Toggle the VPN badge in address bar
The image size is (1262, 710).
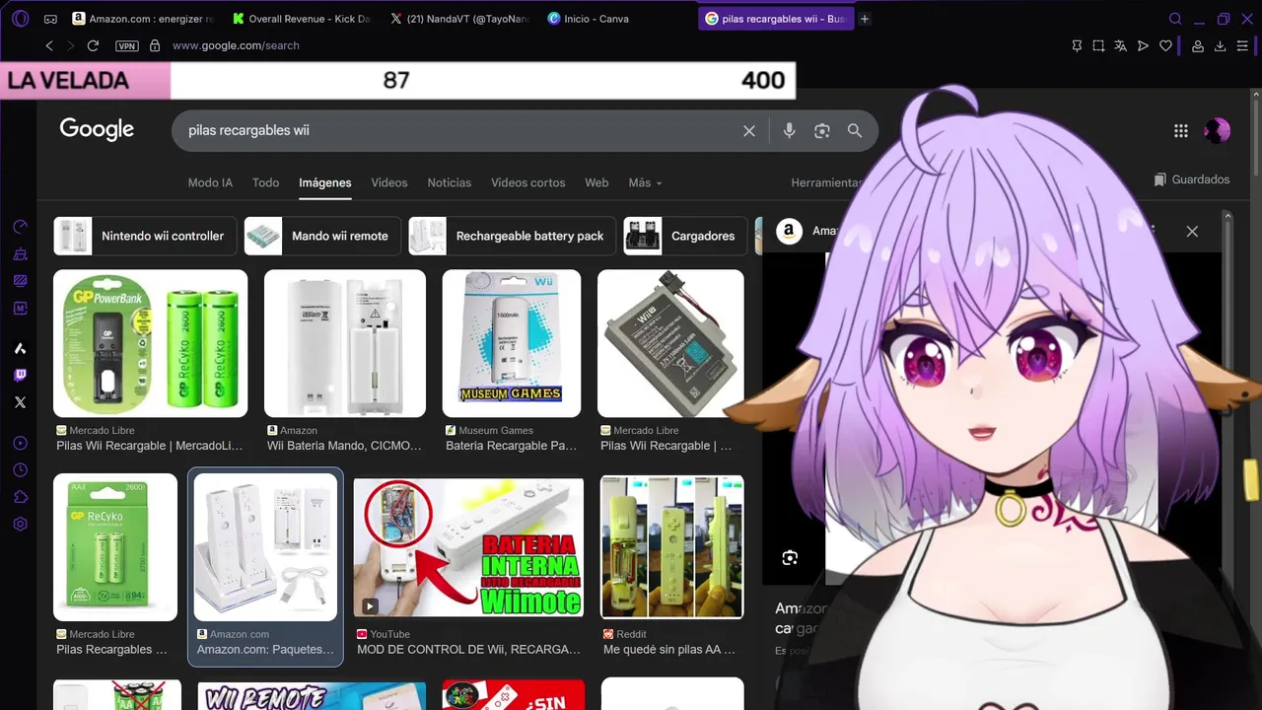(x=127, y=45)
